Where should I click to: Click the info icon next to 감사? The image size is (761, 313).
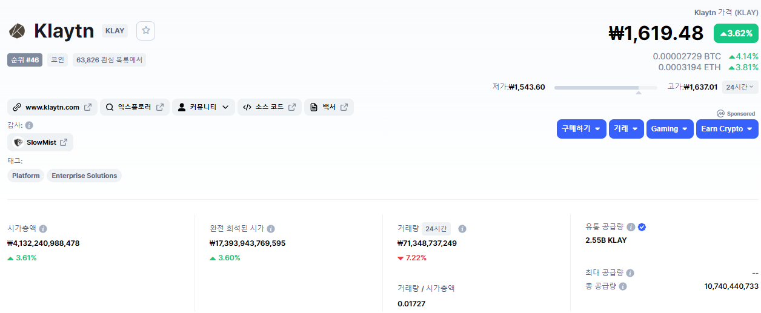[x=29, y=125]
